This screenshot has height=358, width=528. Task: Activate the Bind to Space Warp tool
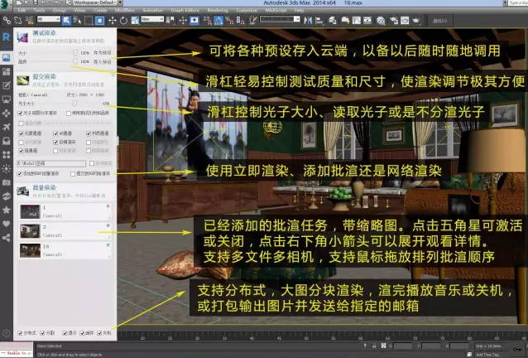[30, 21]
